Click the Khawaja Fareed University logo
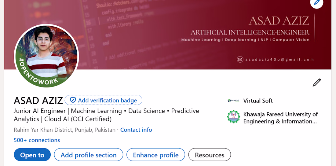This screenshot has height=166, width=336. click(234, 117)
